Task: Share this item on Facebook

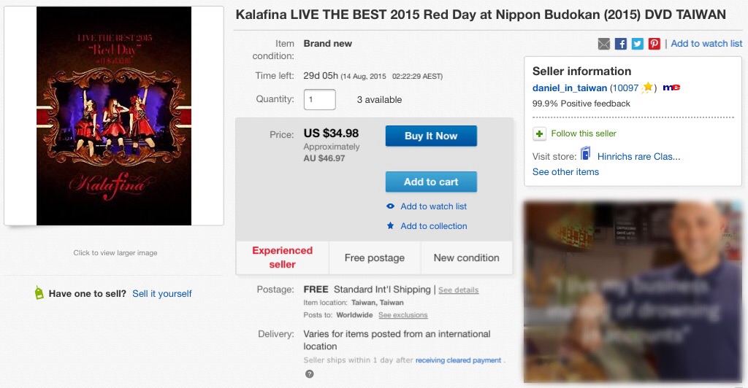Action: point(620,44)
